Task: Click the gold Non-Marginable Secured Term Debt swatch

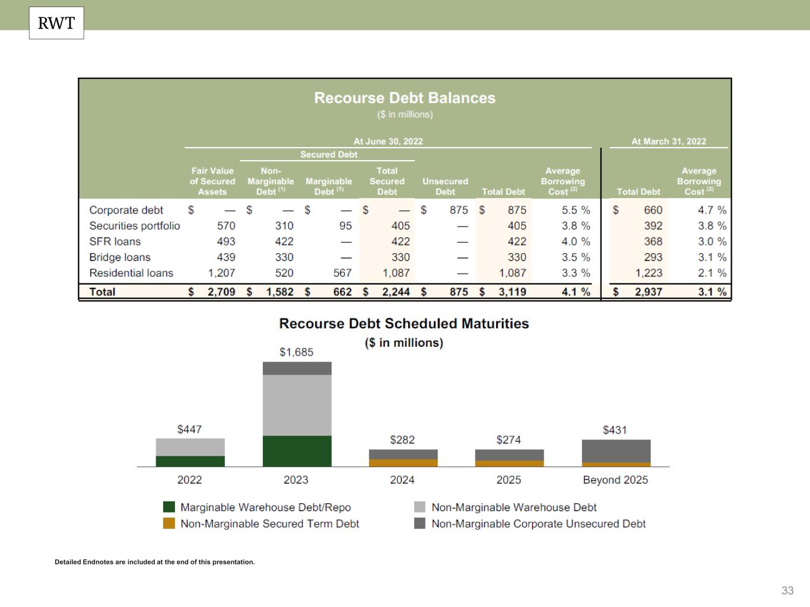Action: (x=169, y=524)
